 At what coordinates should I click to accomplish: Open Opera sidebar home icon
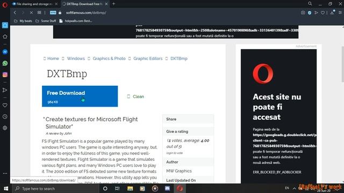pyautogui.click(x=5, y=25)
